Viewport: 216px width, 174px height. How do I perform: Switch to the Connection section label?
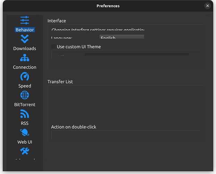point(25,67)
